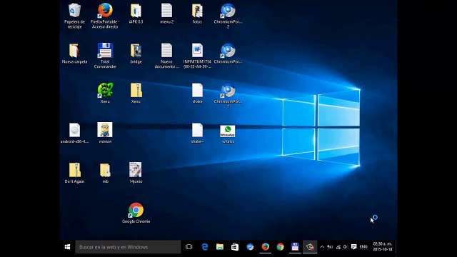Select the ChromiumPor... 2 shortcut
Image resolution: width=457 pixels, height=257 pixels.
coord(228,16)
